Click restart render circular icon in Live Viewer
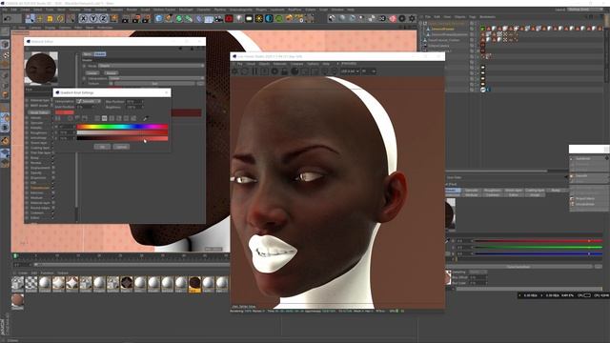610x343 pixels. click(244, 71)
